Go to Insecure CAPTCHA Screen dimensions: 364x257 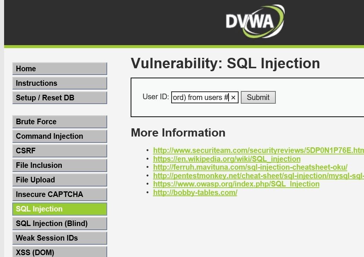tap(60, 194)
